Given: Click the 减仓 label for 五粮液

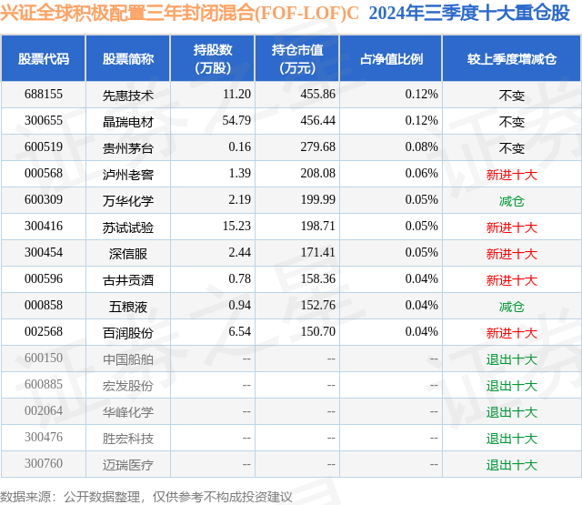Looking at the screenshot, I should (512, 307).
